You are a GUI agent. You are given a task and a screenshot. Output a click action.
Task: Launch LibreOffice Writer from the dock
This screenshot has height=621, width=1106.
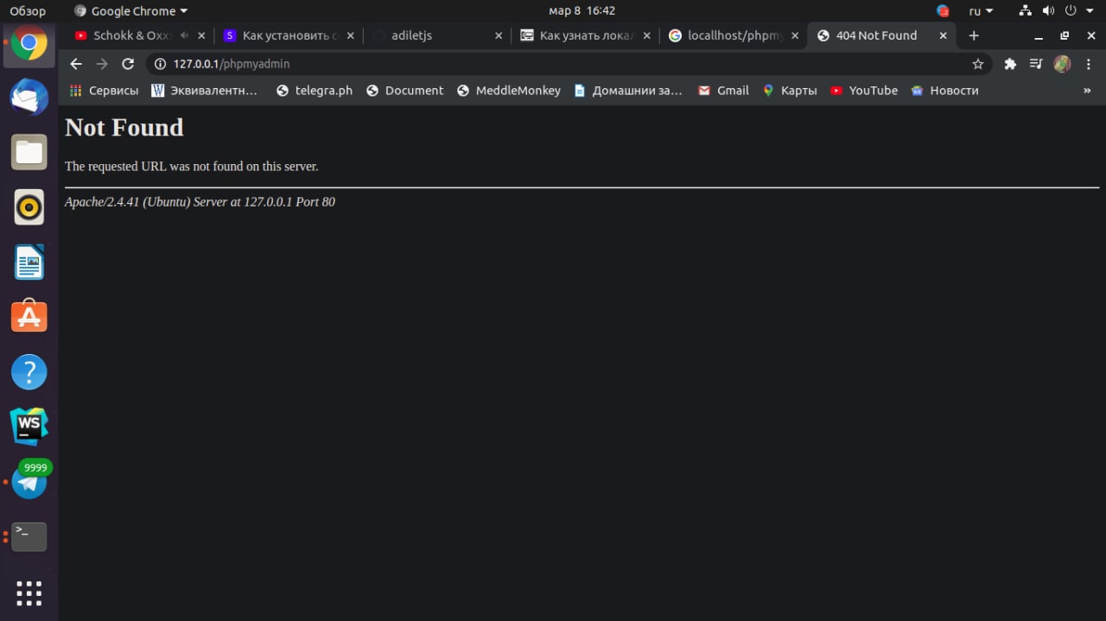[x=29, y=263]
